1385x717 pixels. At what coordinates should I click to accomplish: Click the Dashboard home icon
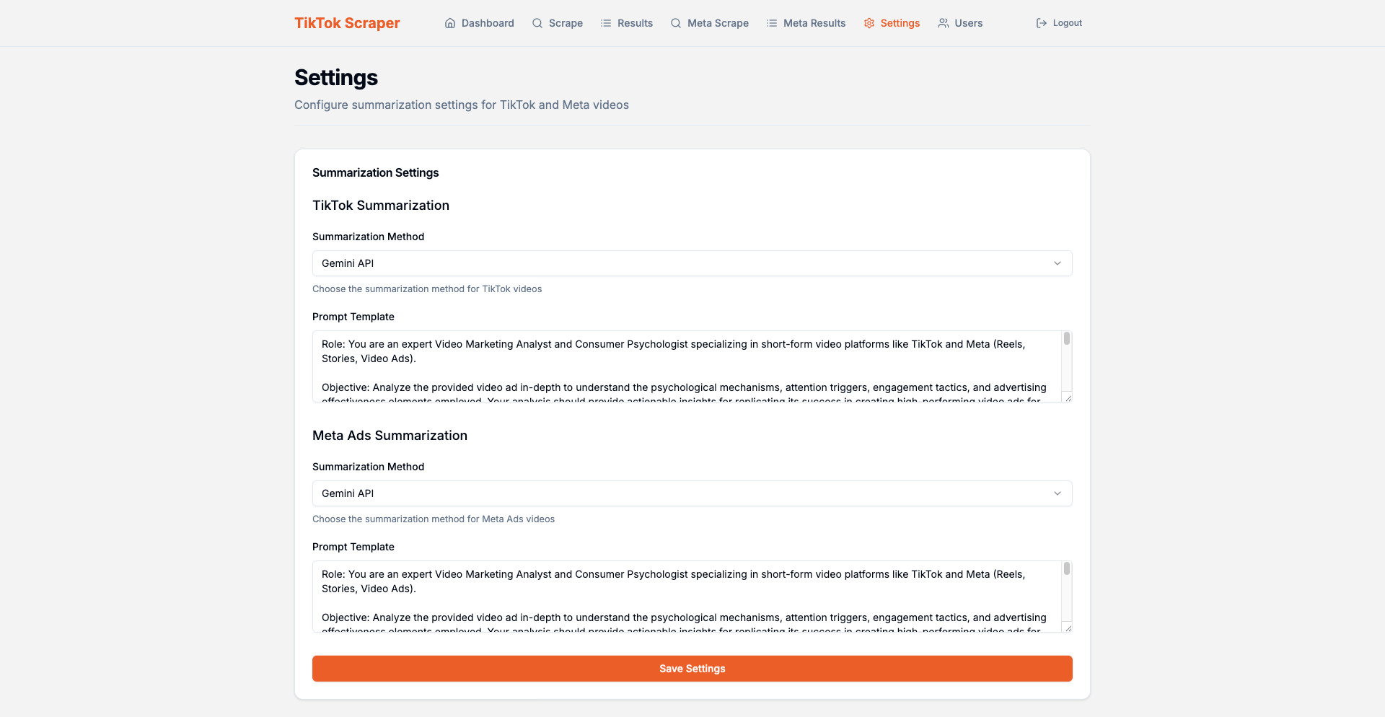(x=450, y=23)
